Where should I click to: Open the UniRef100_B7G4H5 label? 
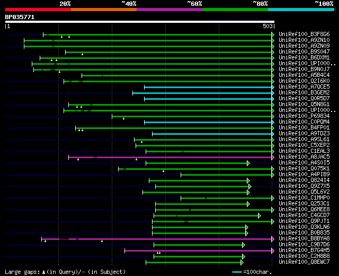304,251
